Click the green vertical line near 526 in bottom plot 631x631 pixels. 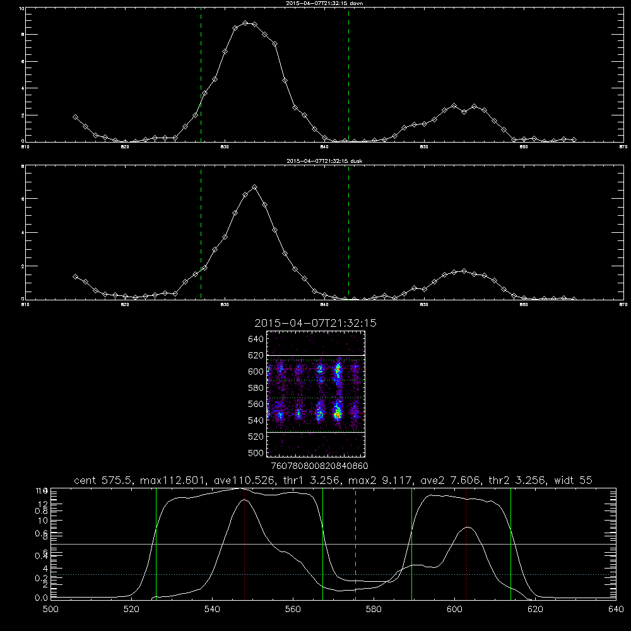click(x=156, y=544)
